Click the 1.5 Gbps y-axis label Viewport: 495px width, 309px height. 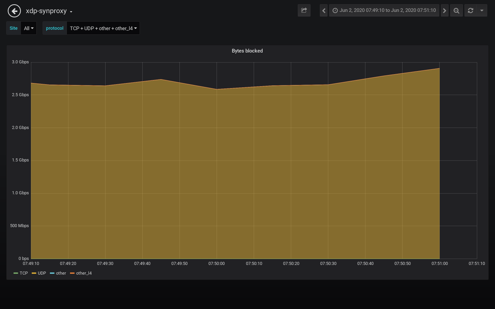20,160
